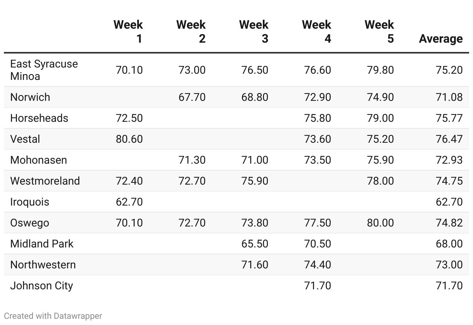Click the Week 5 column header

(x=380, y=31)
